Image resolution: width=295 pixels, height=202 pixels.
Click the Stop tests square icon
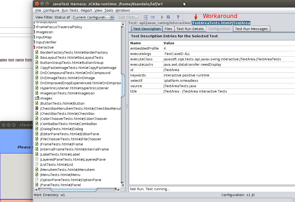coord(168,17)
